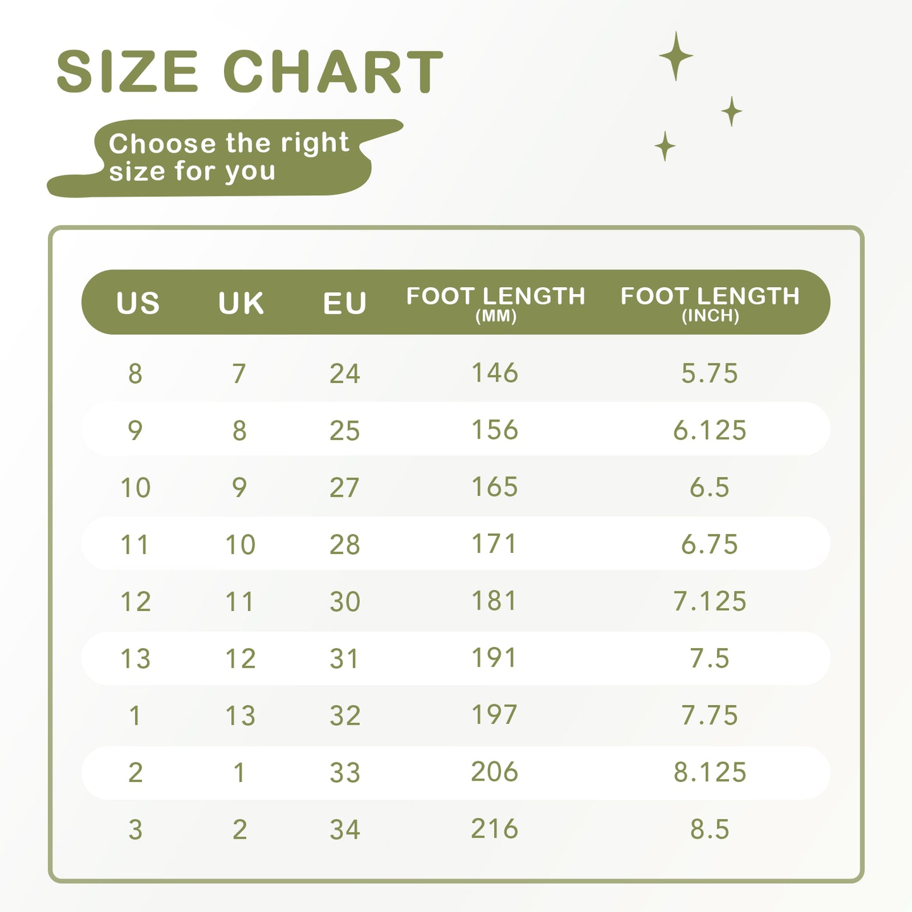The height and width of the screenshot is (912, 912).
Task: Click the lowest small sparkle star
Action: pyautogui.click(x=665, y=146)
